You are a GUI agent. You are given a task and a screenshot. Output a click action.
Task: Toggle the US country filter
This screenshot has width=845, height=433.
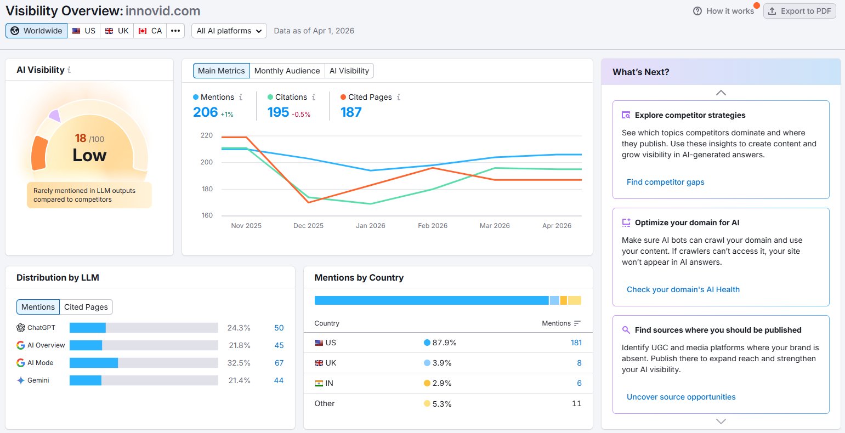(83, 31)
